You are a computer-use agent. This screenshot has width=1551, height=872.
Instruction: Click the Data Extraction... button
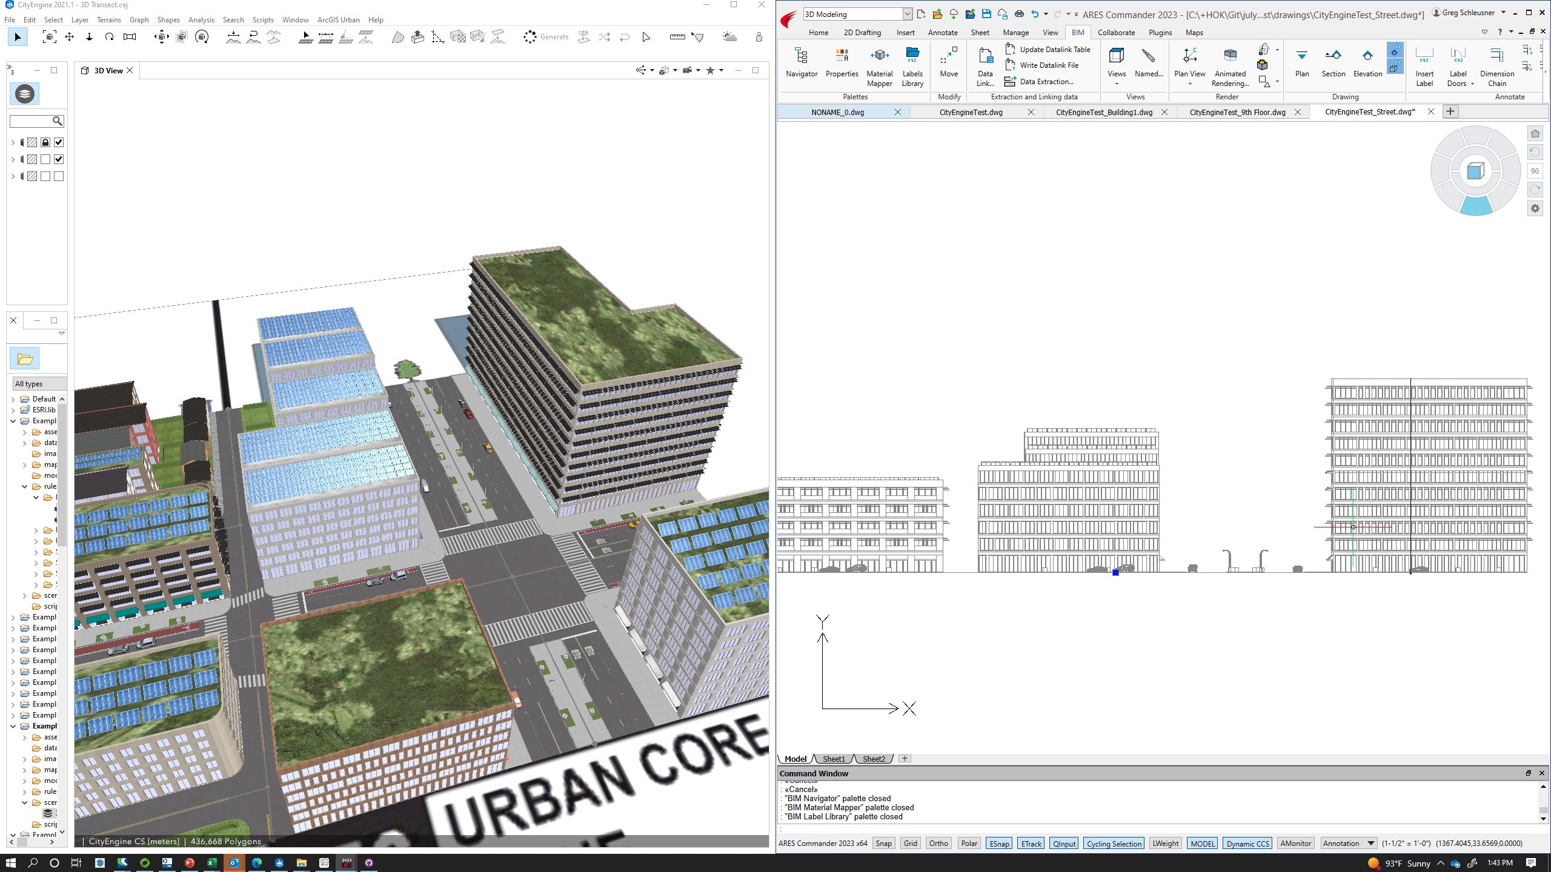(x=1046, y=81)
